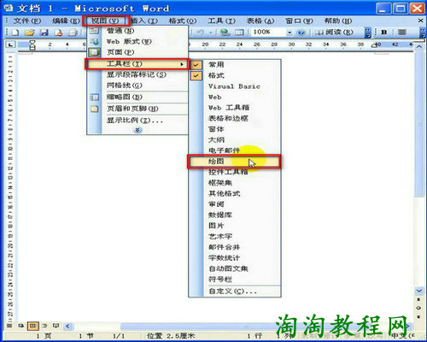Enable the Web toolbar
Screen dimensions: 427x342
coord(235,97)
